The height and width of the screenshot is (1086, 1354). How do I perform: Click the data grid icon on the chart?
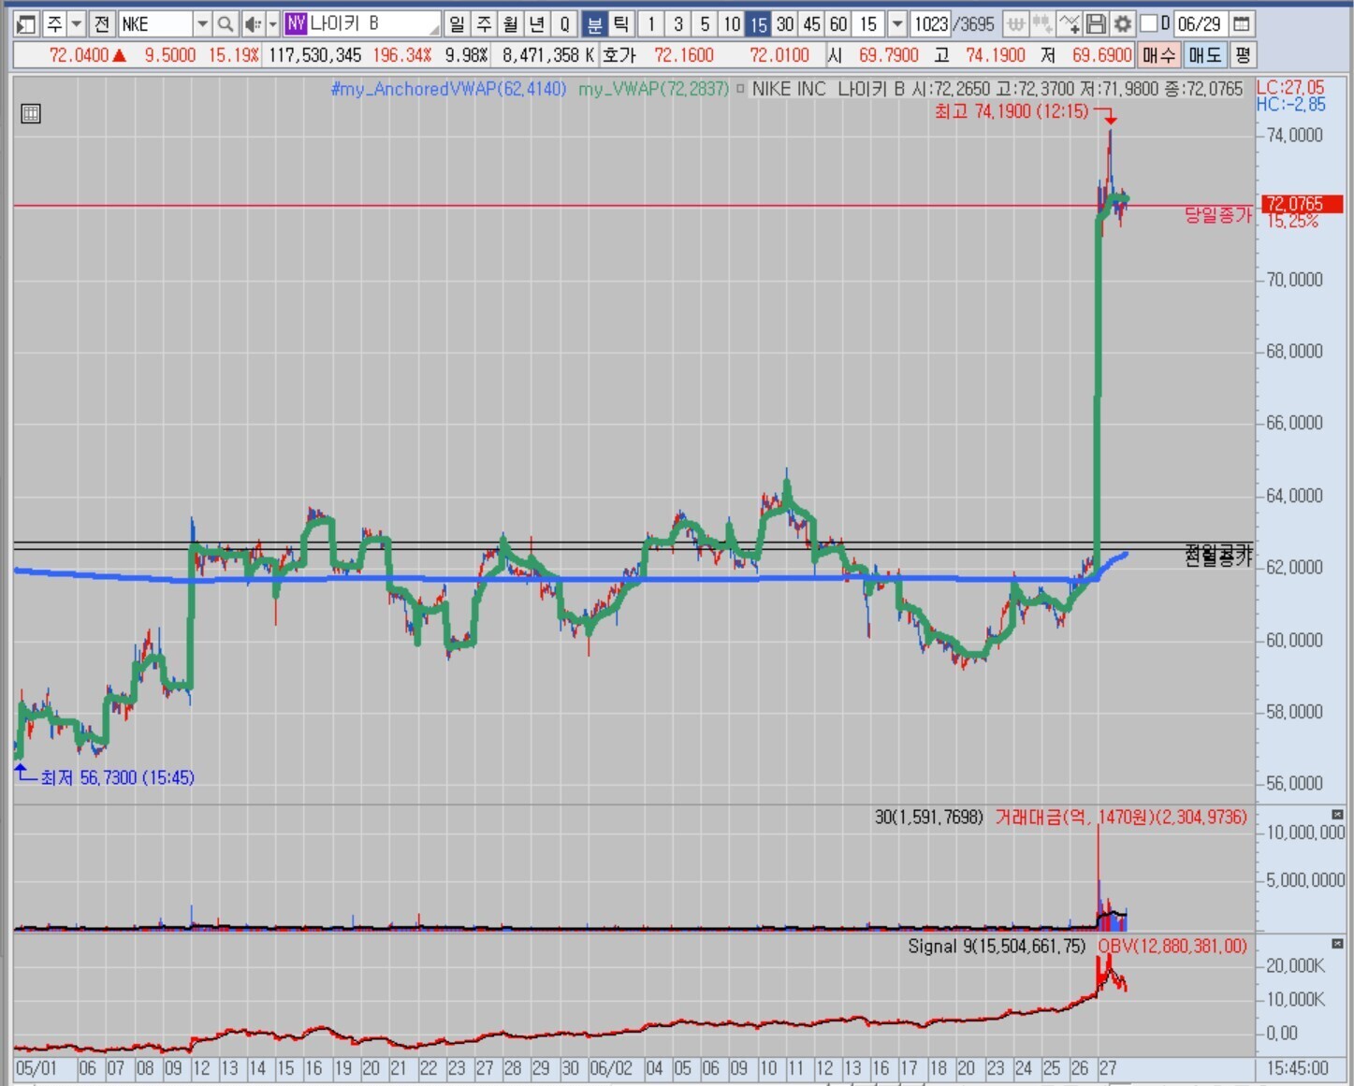tap(31, 114)
